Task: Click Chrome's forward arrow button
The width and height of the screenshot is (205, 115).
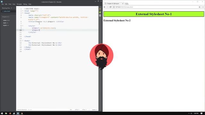Action: click(x=108, y=7)
